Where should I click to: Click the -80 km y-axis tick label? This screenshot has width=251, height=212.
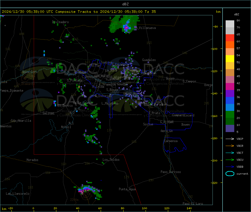pos(215,26)
